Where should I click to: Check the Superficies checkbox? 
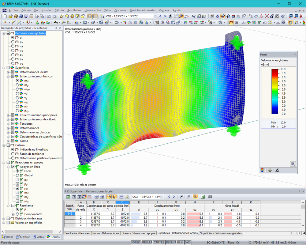[x=8, y=68]
